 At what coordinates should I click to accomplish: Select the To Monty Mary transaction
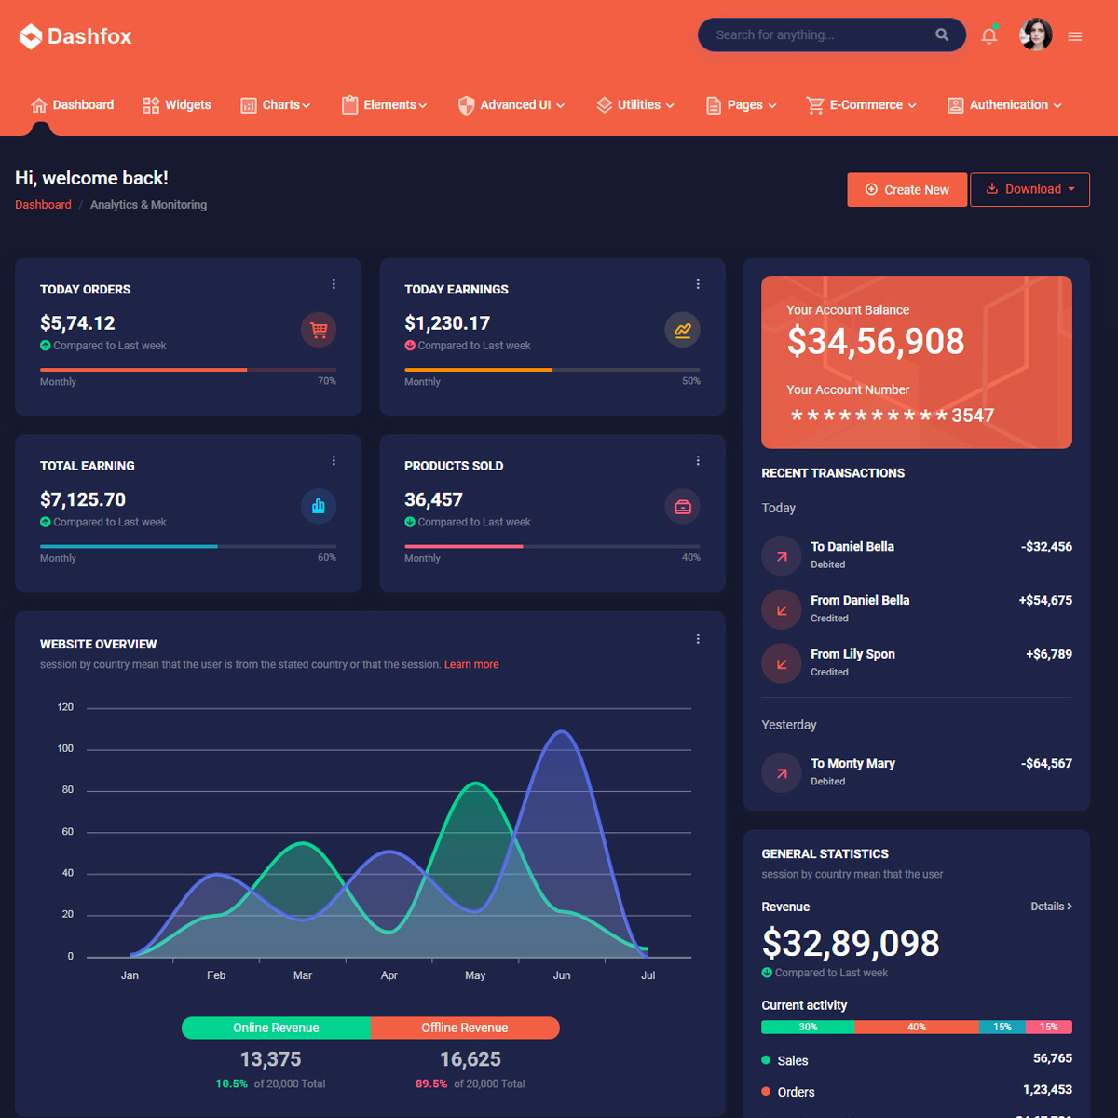pos(917,773)
